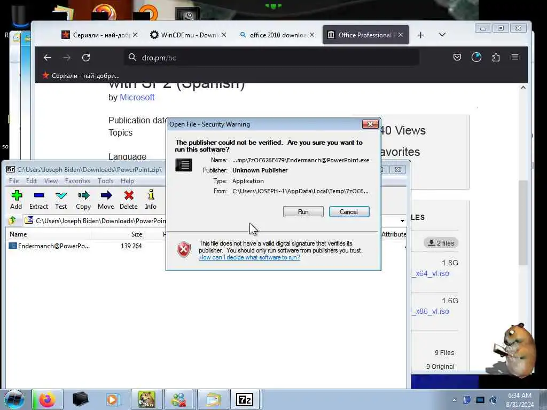This screenshot has width=547, height=410.
Task: Click the 7-Zip Copy toolbar icon
Action: (x=83, y=200)
